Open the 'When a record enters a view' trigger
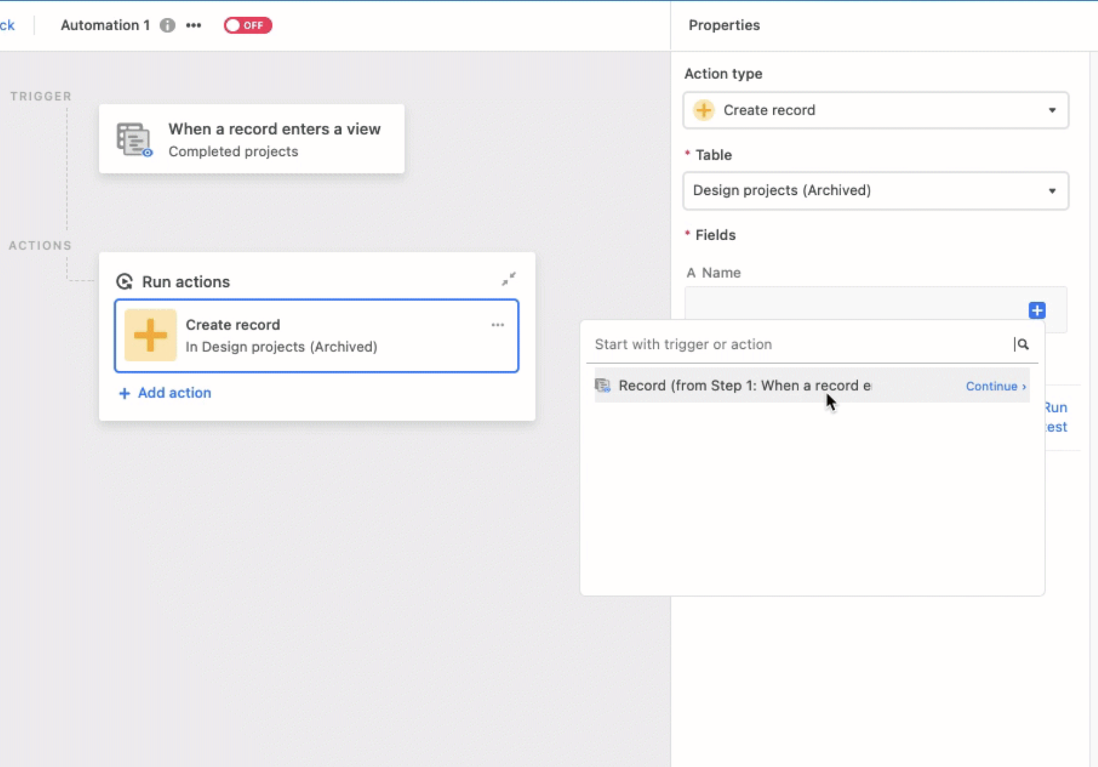This screenshot has height=767, width=1098. tap(274, 139)
